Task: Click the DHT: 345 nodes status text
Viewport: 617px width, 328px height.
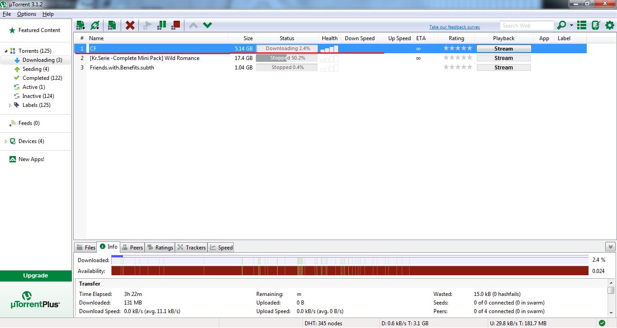Action: pyautogui.click(x=323, y=323)
